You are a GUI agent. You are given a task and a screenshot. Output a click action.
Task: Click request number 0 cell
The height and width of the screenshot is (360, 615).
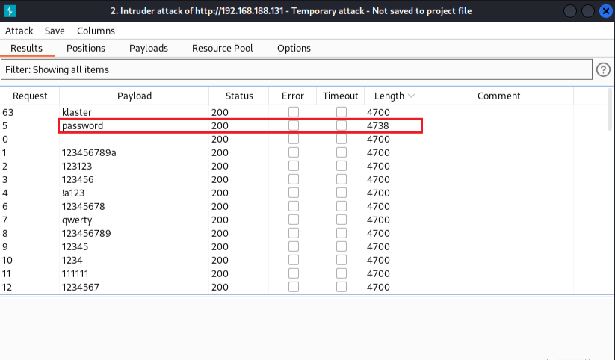[x=30, y=139]
